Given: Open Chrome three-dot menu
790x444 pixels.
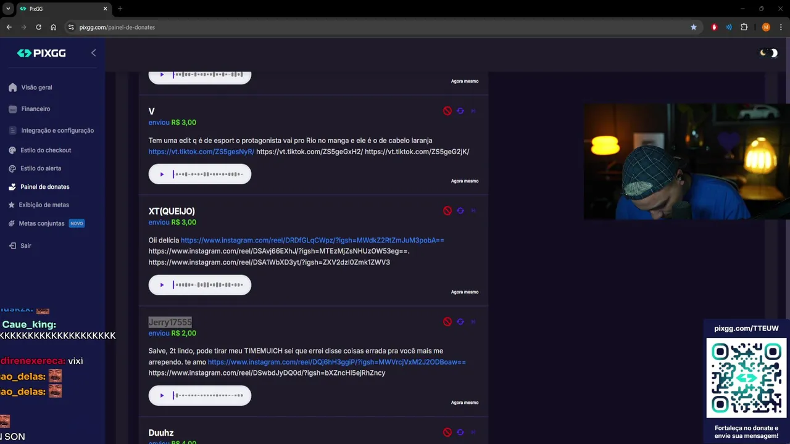Looking at the screenshot, I should (780, 27).
